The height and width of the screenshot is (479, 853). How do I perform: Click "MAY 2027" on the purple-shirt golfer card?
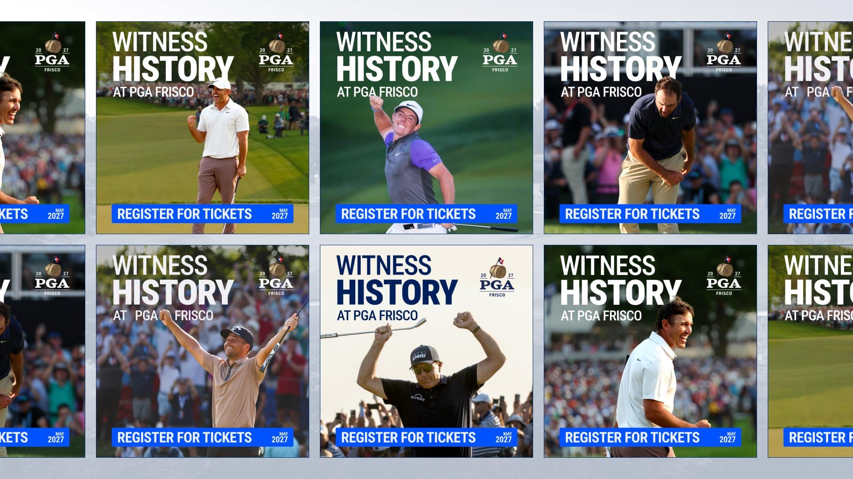[504, 214]
